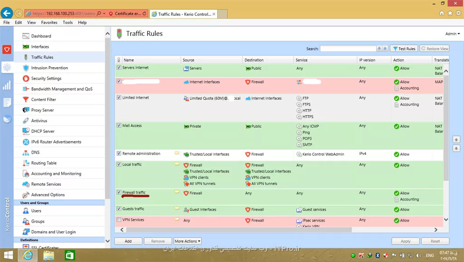Find next search result down arrow

tap(379, 49)
